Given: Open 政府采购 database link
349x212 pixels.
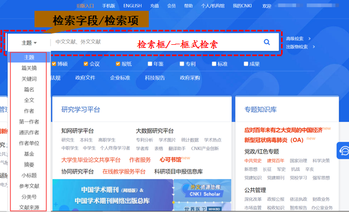Looking at the screenshot, I should [x=190, y=78].
